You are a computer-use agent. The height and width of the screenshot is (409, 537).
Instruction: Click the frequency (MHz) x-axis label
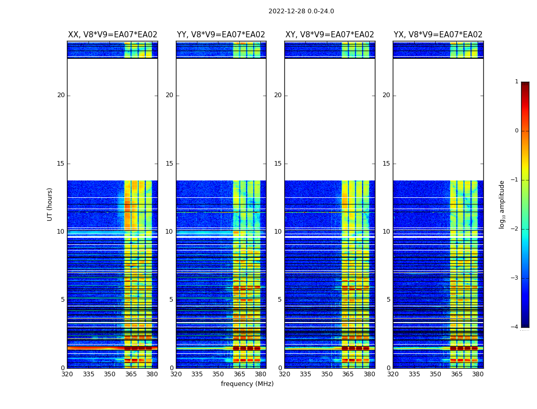(247, 384)
